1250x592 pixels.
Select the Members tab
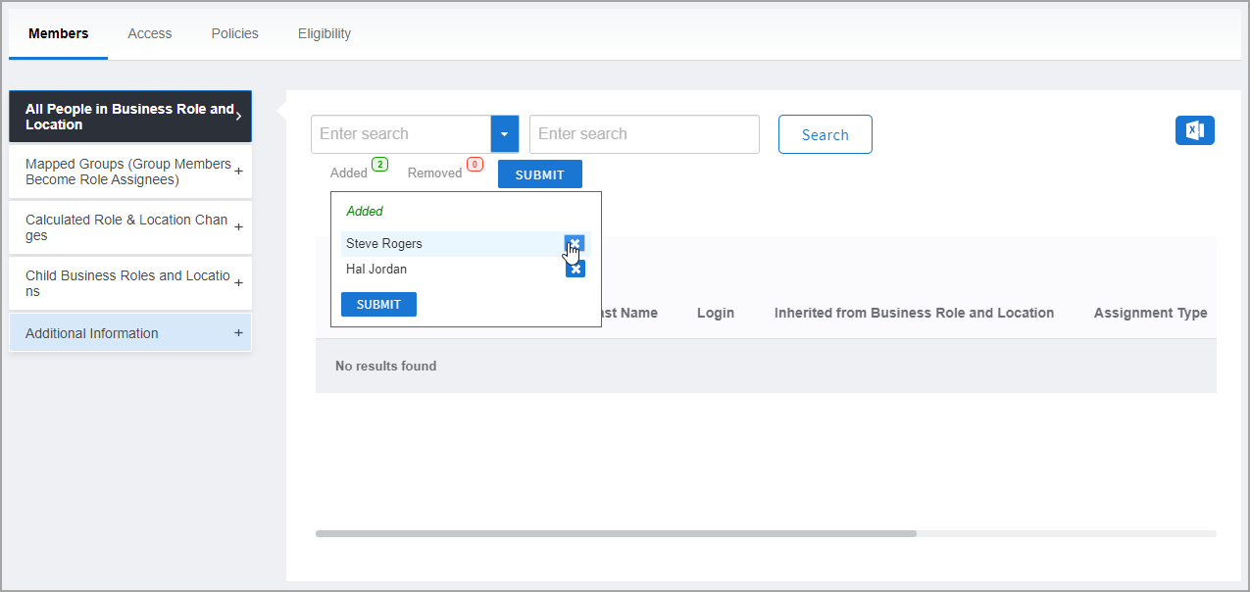59,33
